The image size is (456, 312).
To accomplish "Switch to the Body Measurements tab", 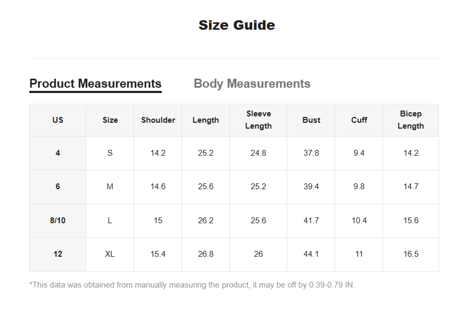I will (x=252, y=83).
